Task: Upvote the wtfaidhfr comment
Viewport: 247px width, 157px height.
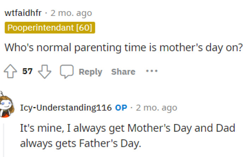Action: pos(11,72)
